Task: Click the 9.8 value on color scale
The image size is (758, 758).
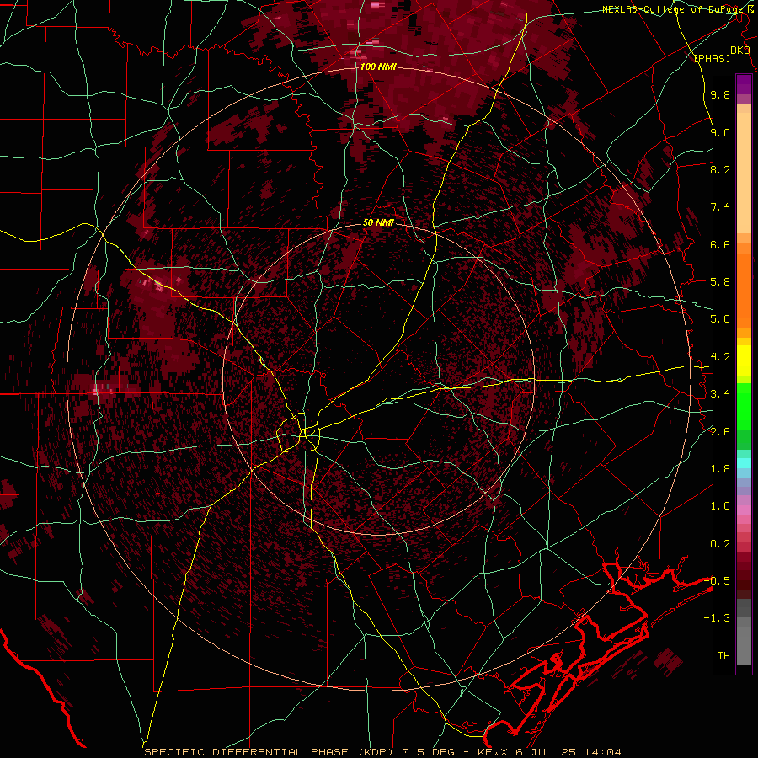Action: 720,94
